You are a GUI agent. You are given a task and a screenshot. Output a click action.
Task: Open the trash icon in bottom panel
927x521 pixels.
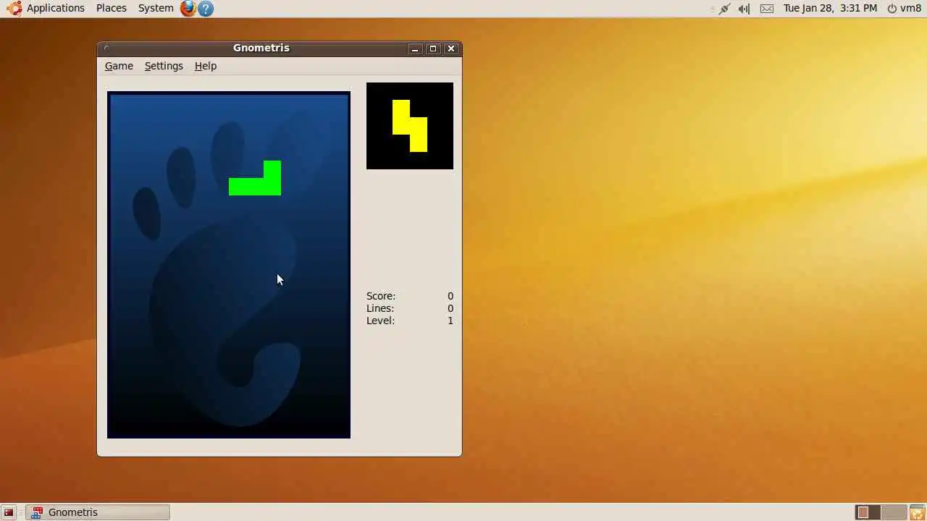click(x=917, y=512)
